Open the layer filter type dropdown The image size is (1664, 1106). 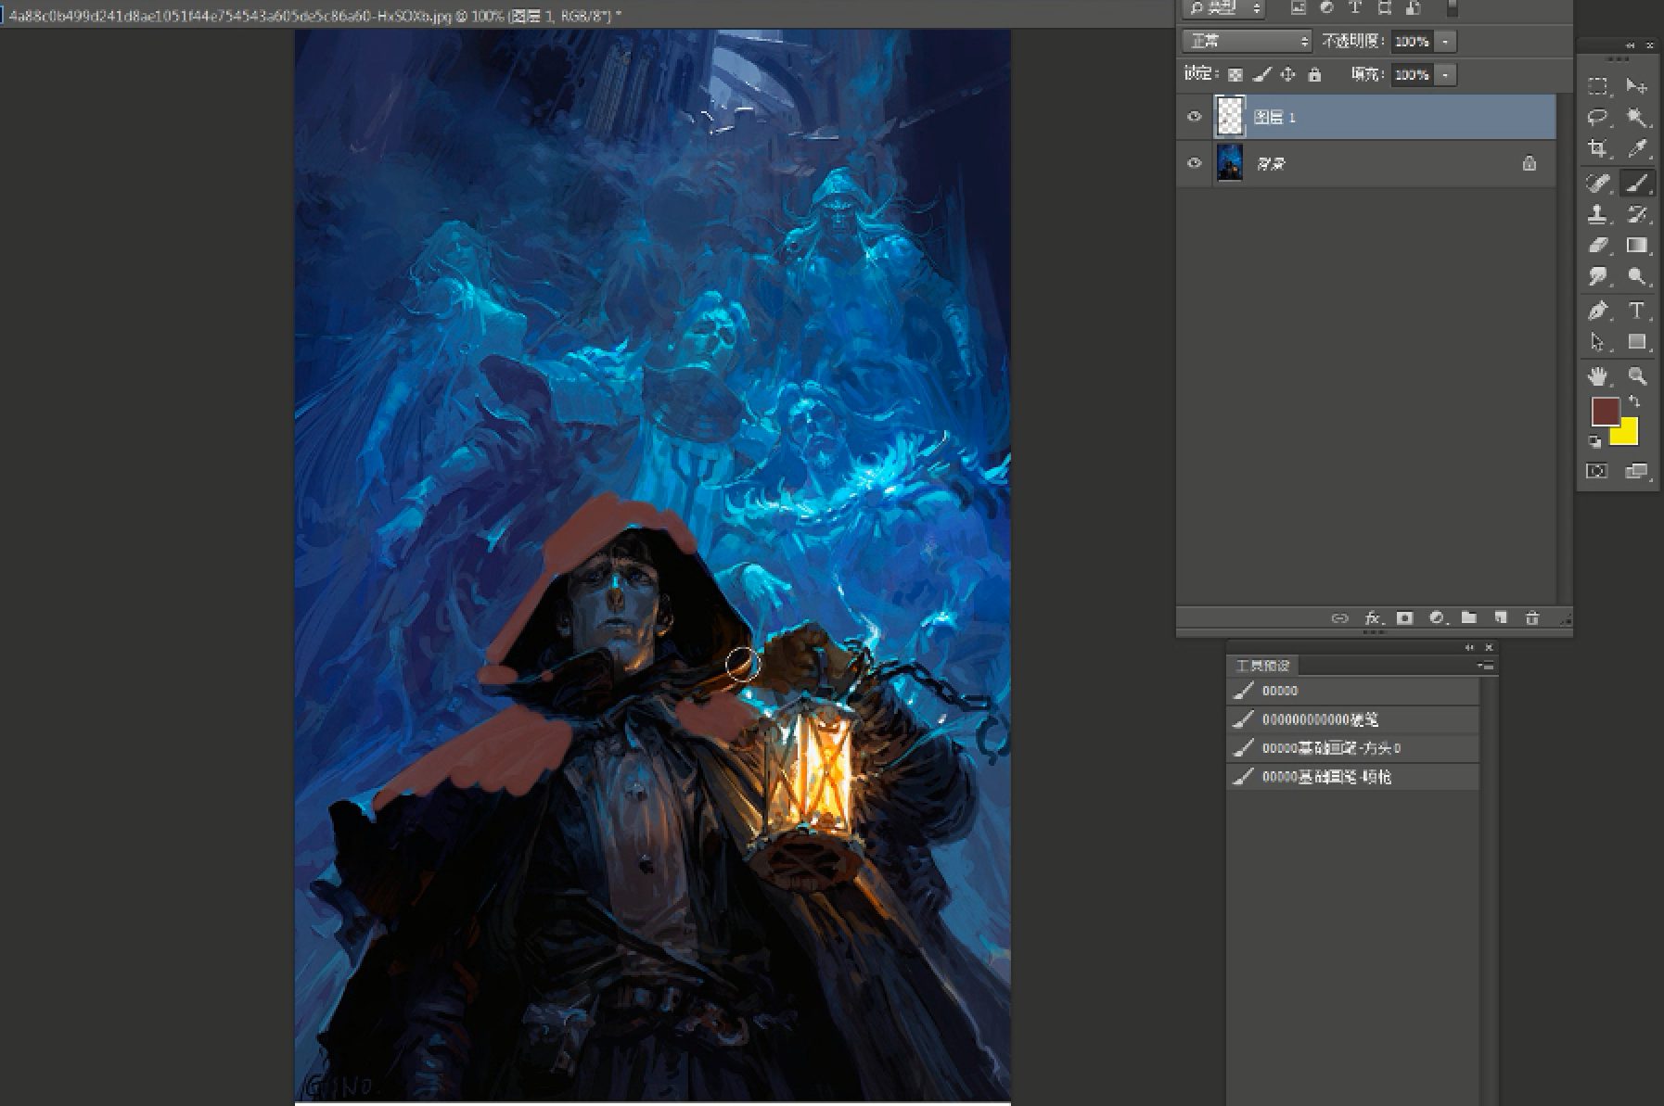point(1224,8)
